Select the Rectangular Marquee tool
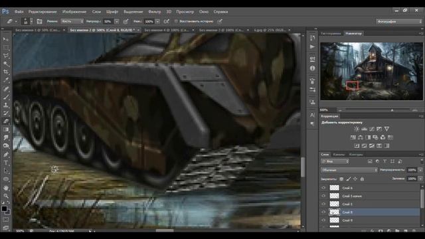 [6, 47]
